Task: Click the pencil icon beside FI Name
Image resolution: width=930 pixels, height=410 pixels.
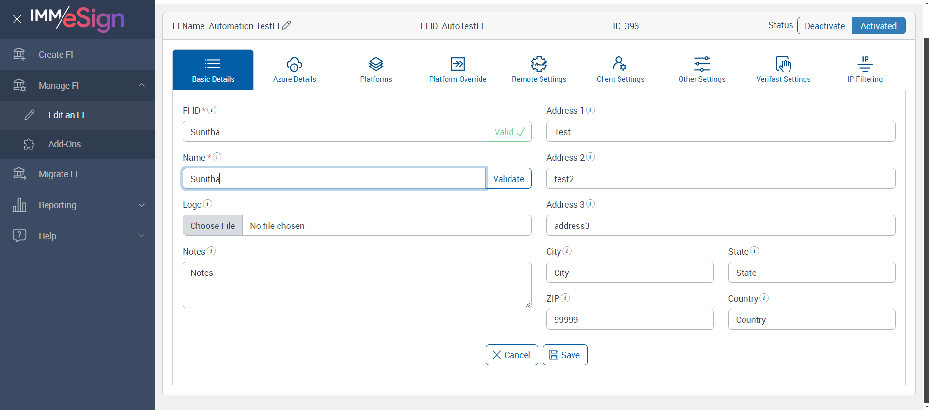Action: coord(286,25)
